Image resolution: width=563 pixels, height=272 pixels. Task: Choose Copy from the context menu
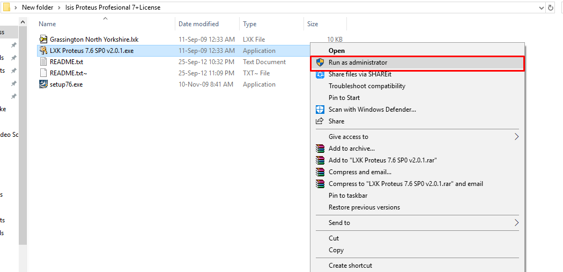[x=336, y=250]
